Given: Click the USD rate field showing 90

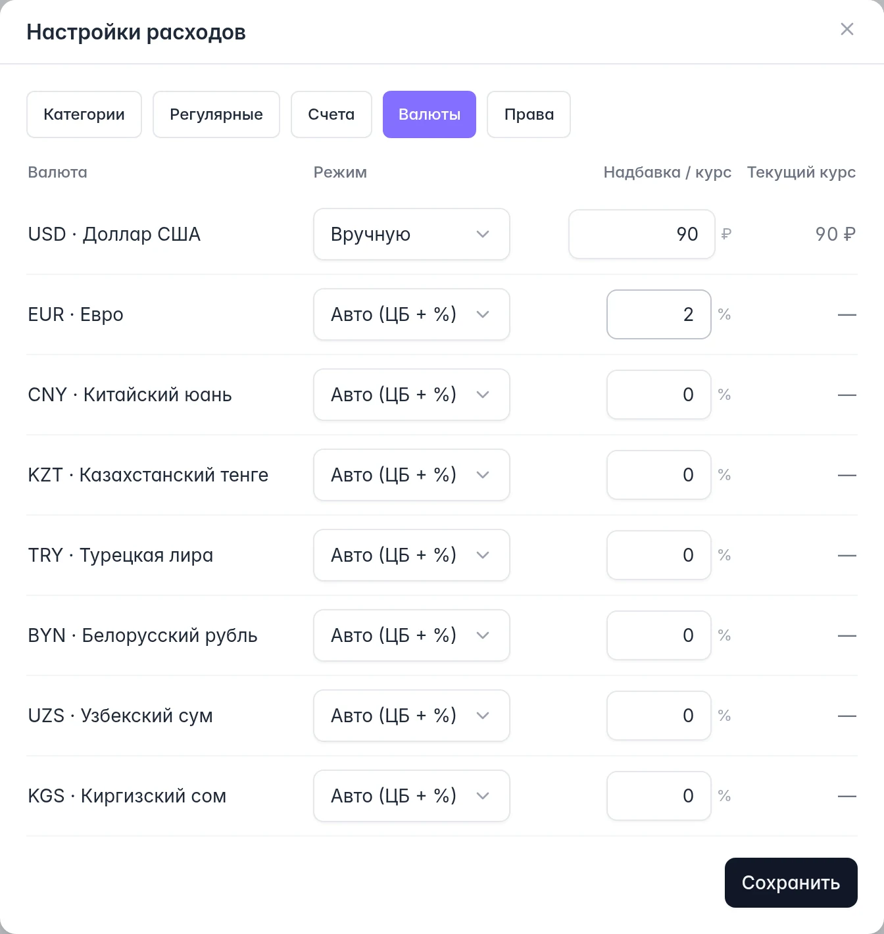Looking at the screenshot, I should tap(642, 234).
